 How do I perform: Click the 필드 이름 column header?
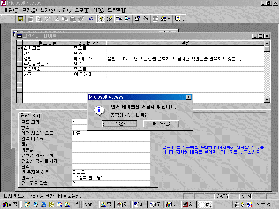[x=48, y=43]
